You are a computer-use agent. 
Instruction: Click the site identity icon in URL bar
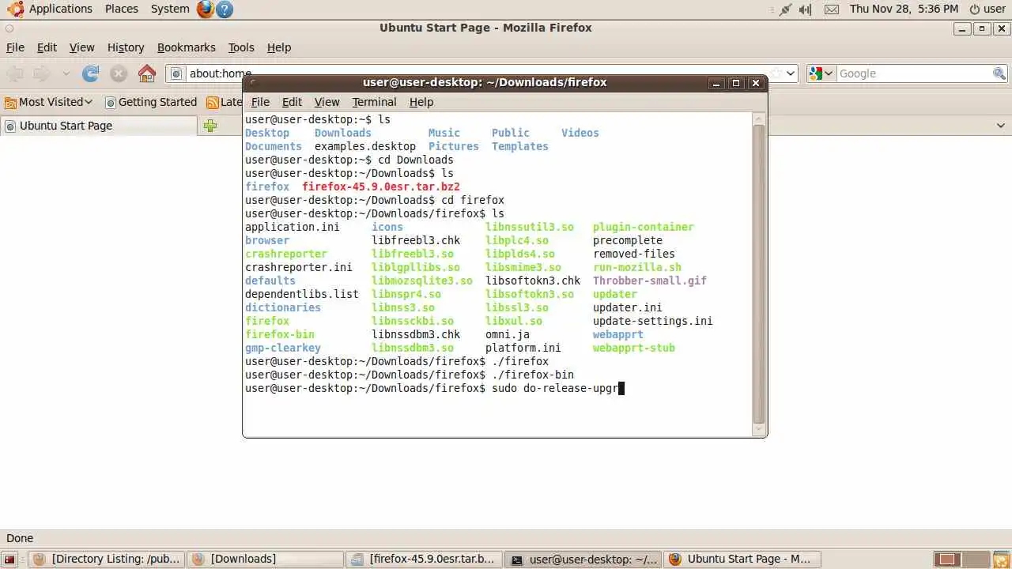pos(177,73)
